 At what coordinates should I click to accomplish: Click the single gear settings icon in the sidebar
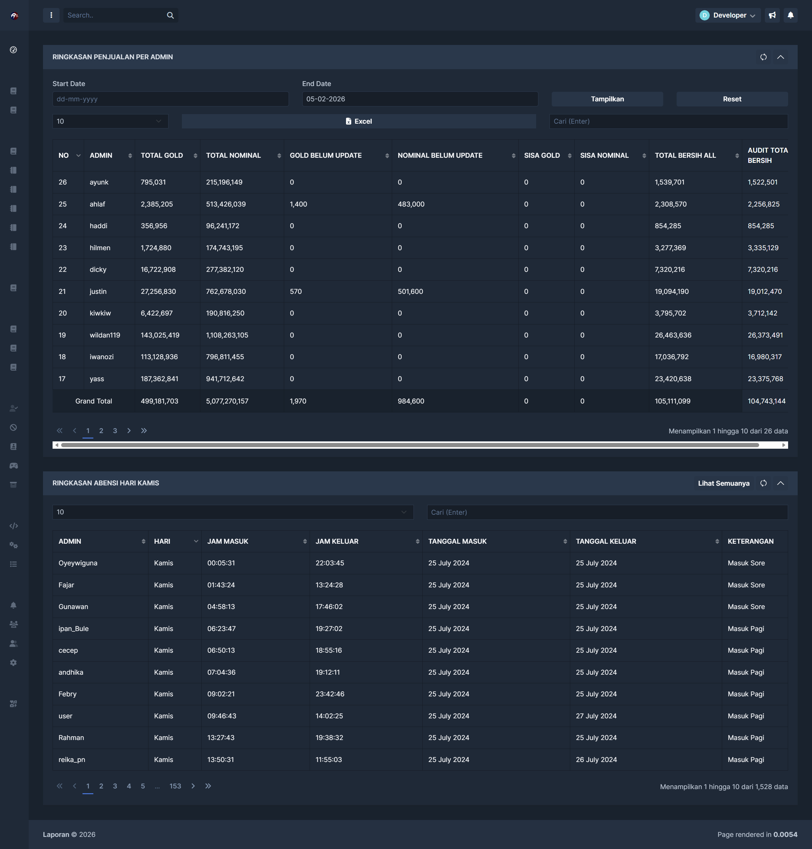[13, 662]
